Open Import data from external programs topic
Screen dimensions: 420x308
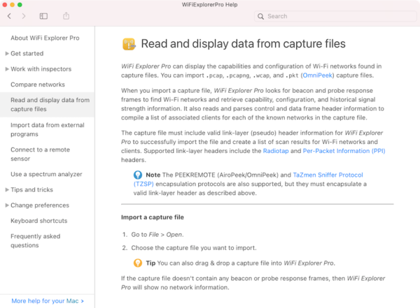tap(48, 129)
